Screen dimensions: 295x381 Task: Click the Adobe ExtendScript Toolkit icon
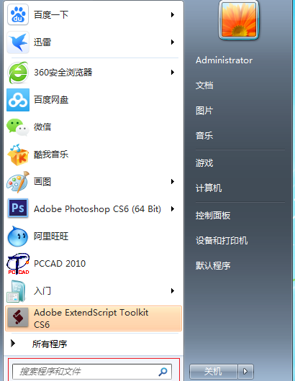pos(18,318)
